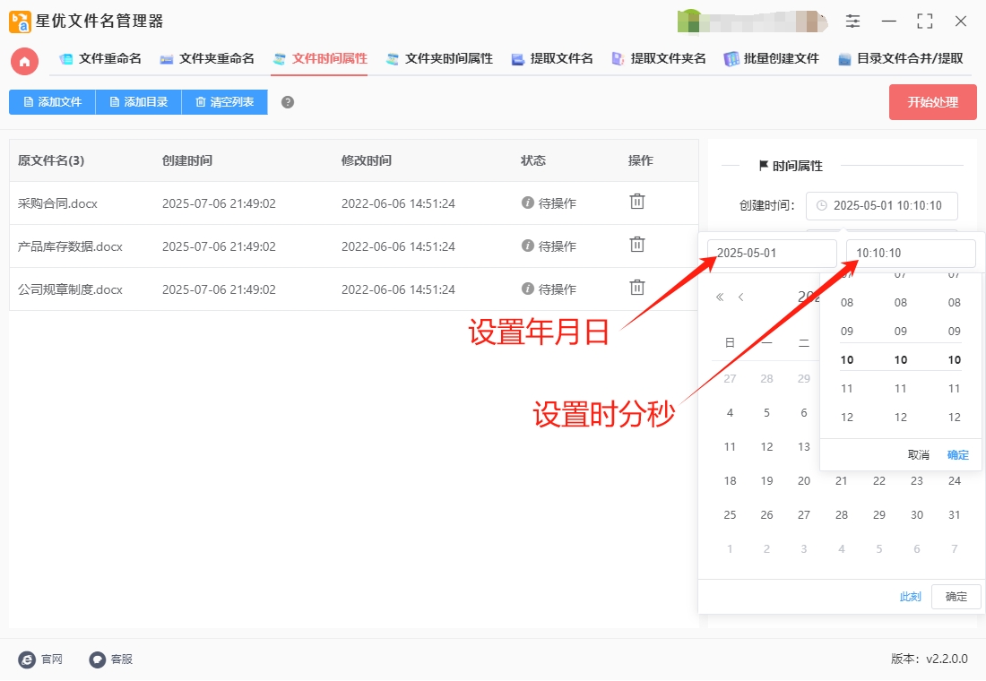Viewport: 986px width, 681px height.
Task: Open the 提取文件名 tab
Action: (552, 58)
